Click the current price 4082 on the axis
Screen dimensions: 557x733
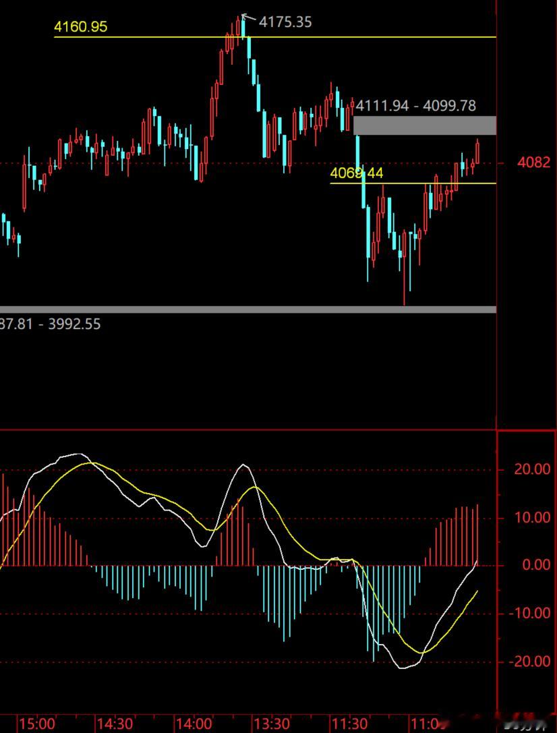[533, 163]
